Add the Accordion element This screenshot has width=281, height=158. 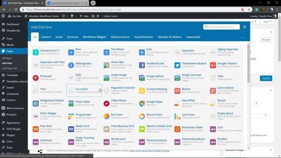tap(84, 90)
